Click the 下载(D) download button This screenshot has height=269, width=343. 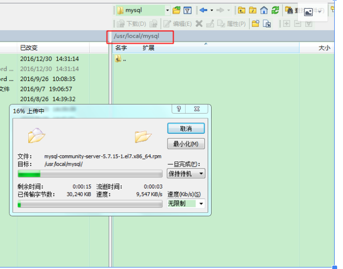[x=131, y=23]
